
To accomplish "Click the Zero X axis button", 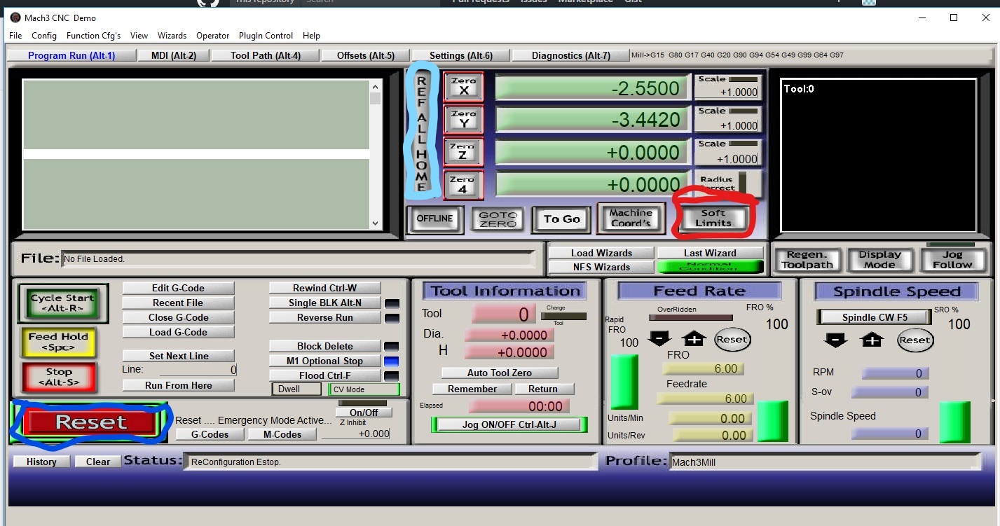I will (463, 87).
